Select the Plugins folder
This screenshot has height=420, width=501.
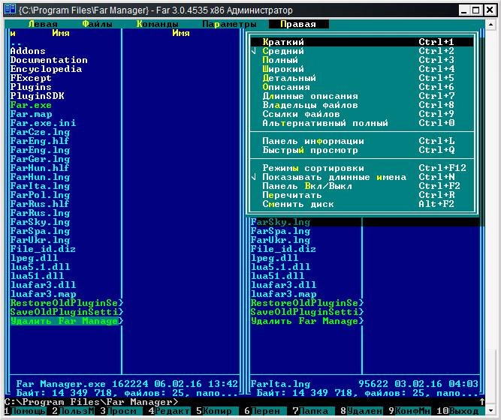(x=31, y=87)
